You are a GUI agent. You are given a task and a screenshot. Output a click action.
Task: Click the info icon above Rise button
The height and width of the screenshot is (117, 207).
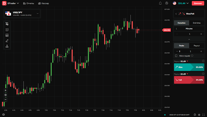[x=203, y=61]
